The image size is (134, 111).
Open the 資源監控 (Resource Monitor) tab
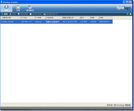pyautogui.click(x=30, y=8)
